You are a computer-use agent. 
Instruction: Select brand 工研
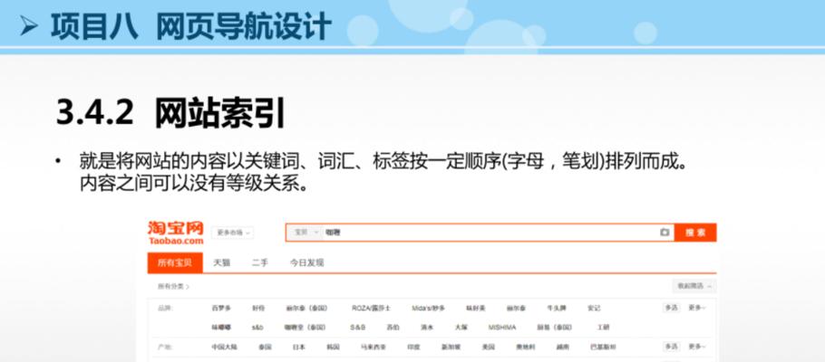[x=603, y=328]
